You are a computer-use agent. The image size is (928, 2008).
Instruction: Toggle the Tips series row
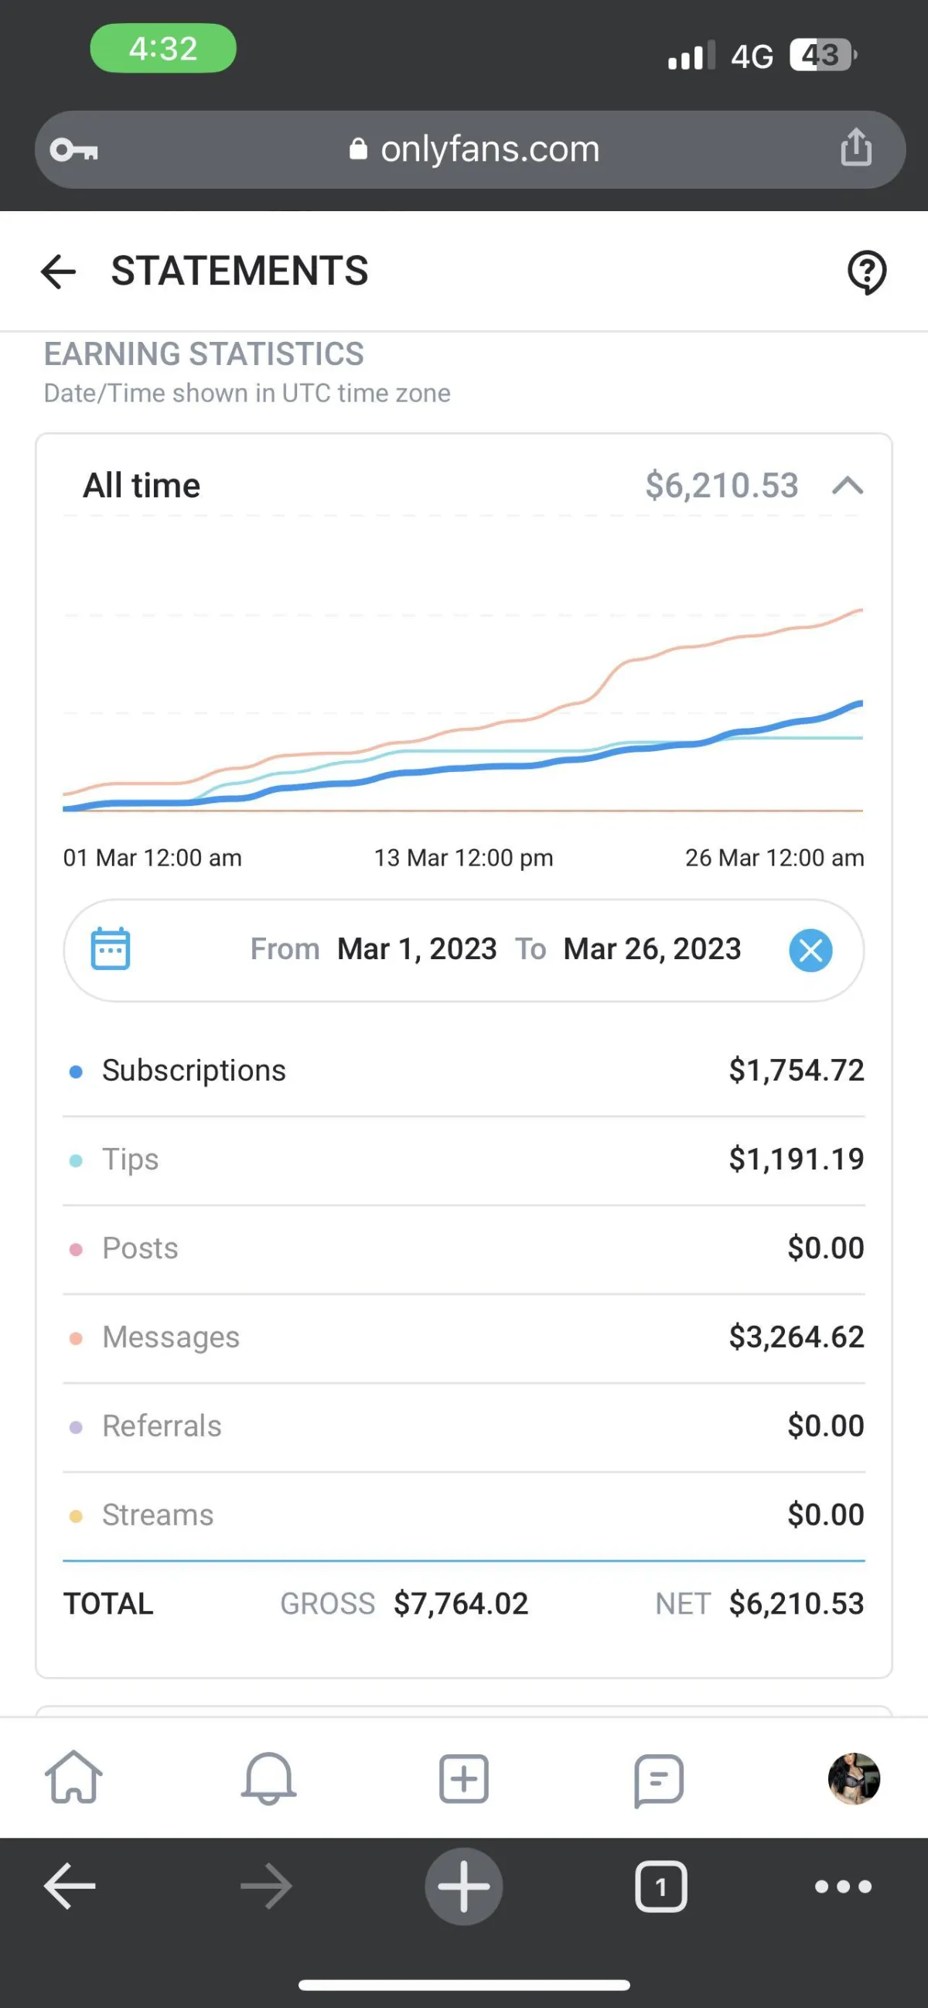[130, 1159]
